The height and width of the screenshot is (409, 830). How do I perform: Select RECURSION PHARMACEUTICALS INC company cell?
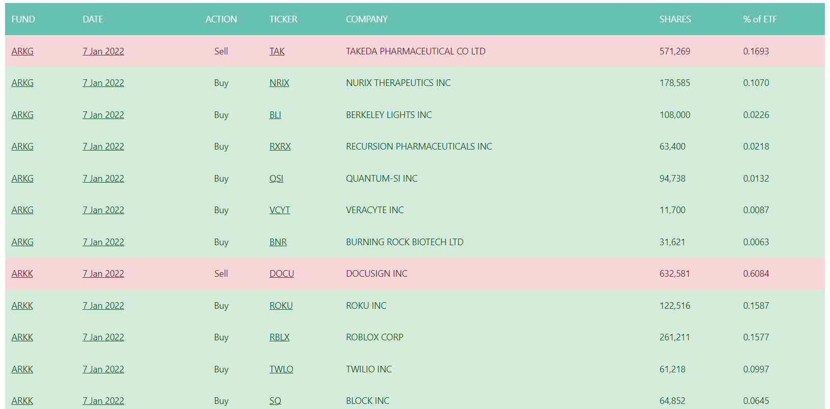[419, 147]
